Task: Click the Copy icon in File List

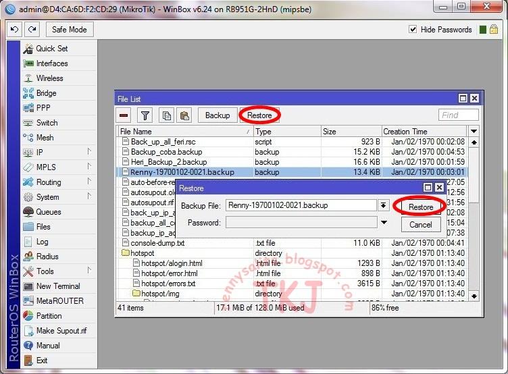Action: tap(167, 115)
